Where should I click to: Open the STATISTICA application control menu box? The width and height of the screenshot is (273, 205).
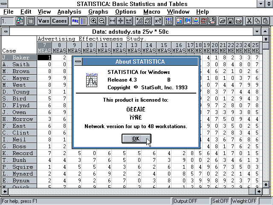tap(4, 4)
